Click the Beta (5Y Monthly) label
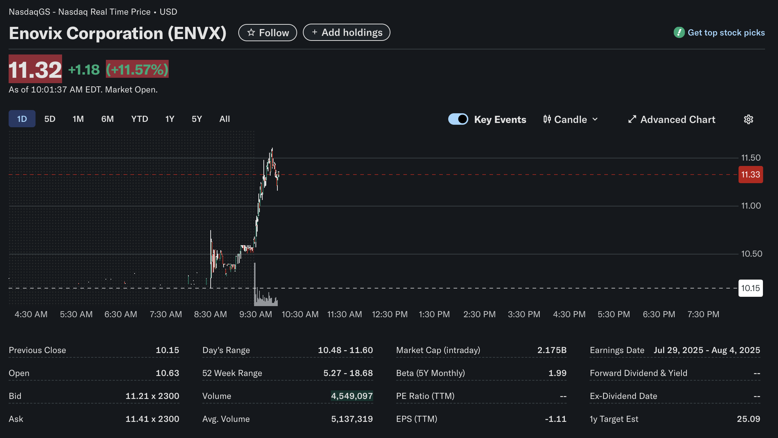The image size is (778, 438). pyautogui.click(x=431, y=373)
